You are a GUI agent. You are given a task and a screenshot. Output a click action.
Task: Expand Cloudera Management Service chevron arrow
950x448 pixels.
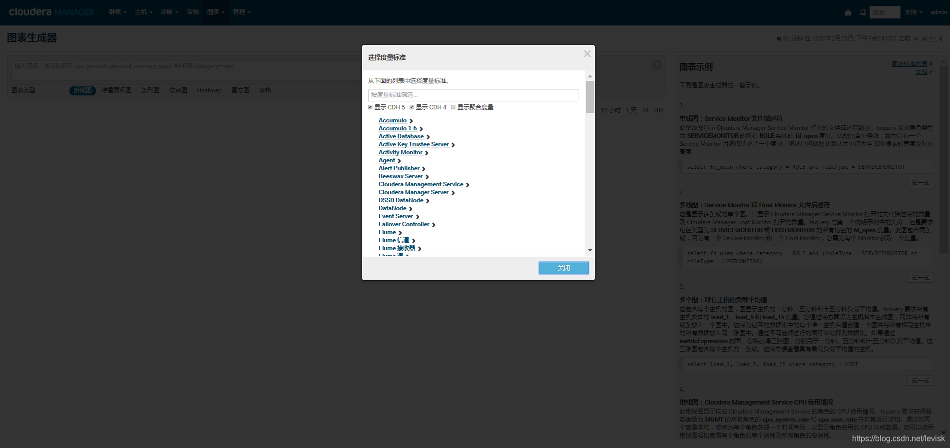468,185
